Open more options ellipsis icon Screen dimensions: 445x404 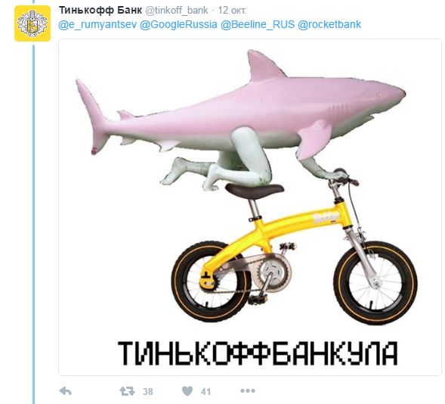[248, 391]
